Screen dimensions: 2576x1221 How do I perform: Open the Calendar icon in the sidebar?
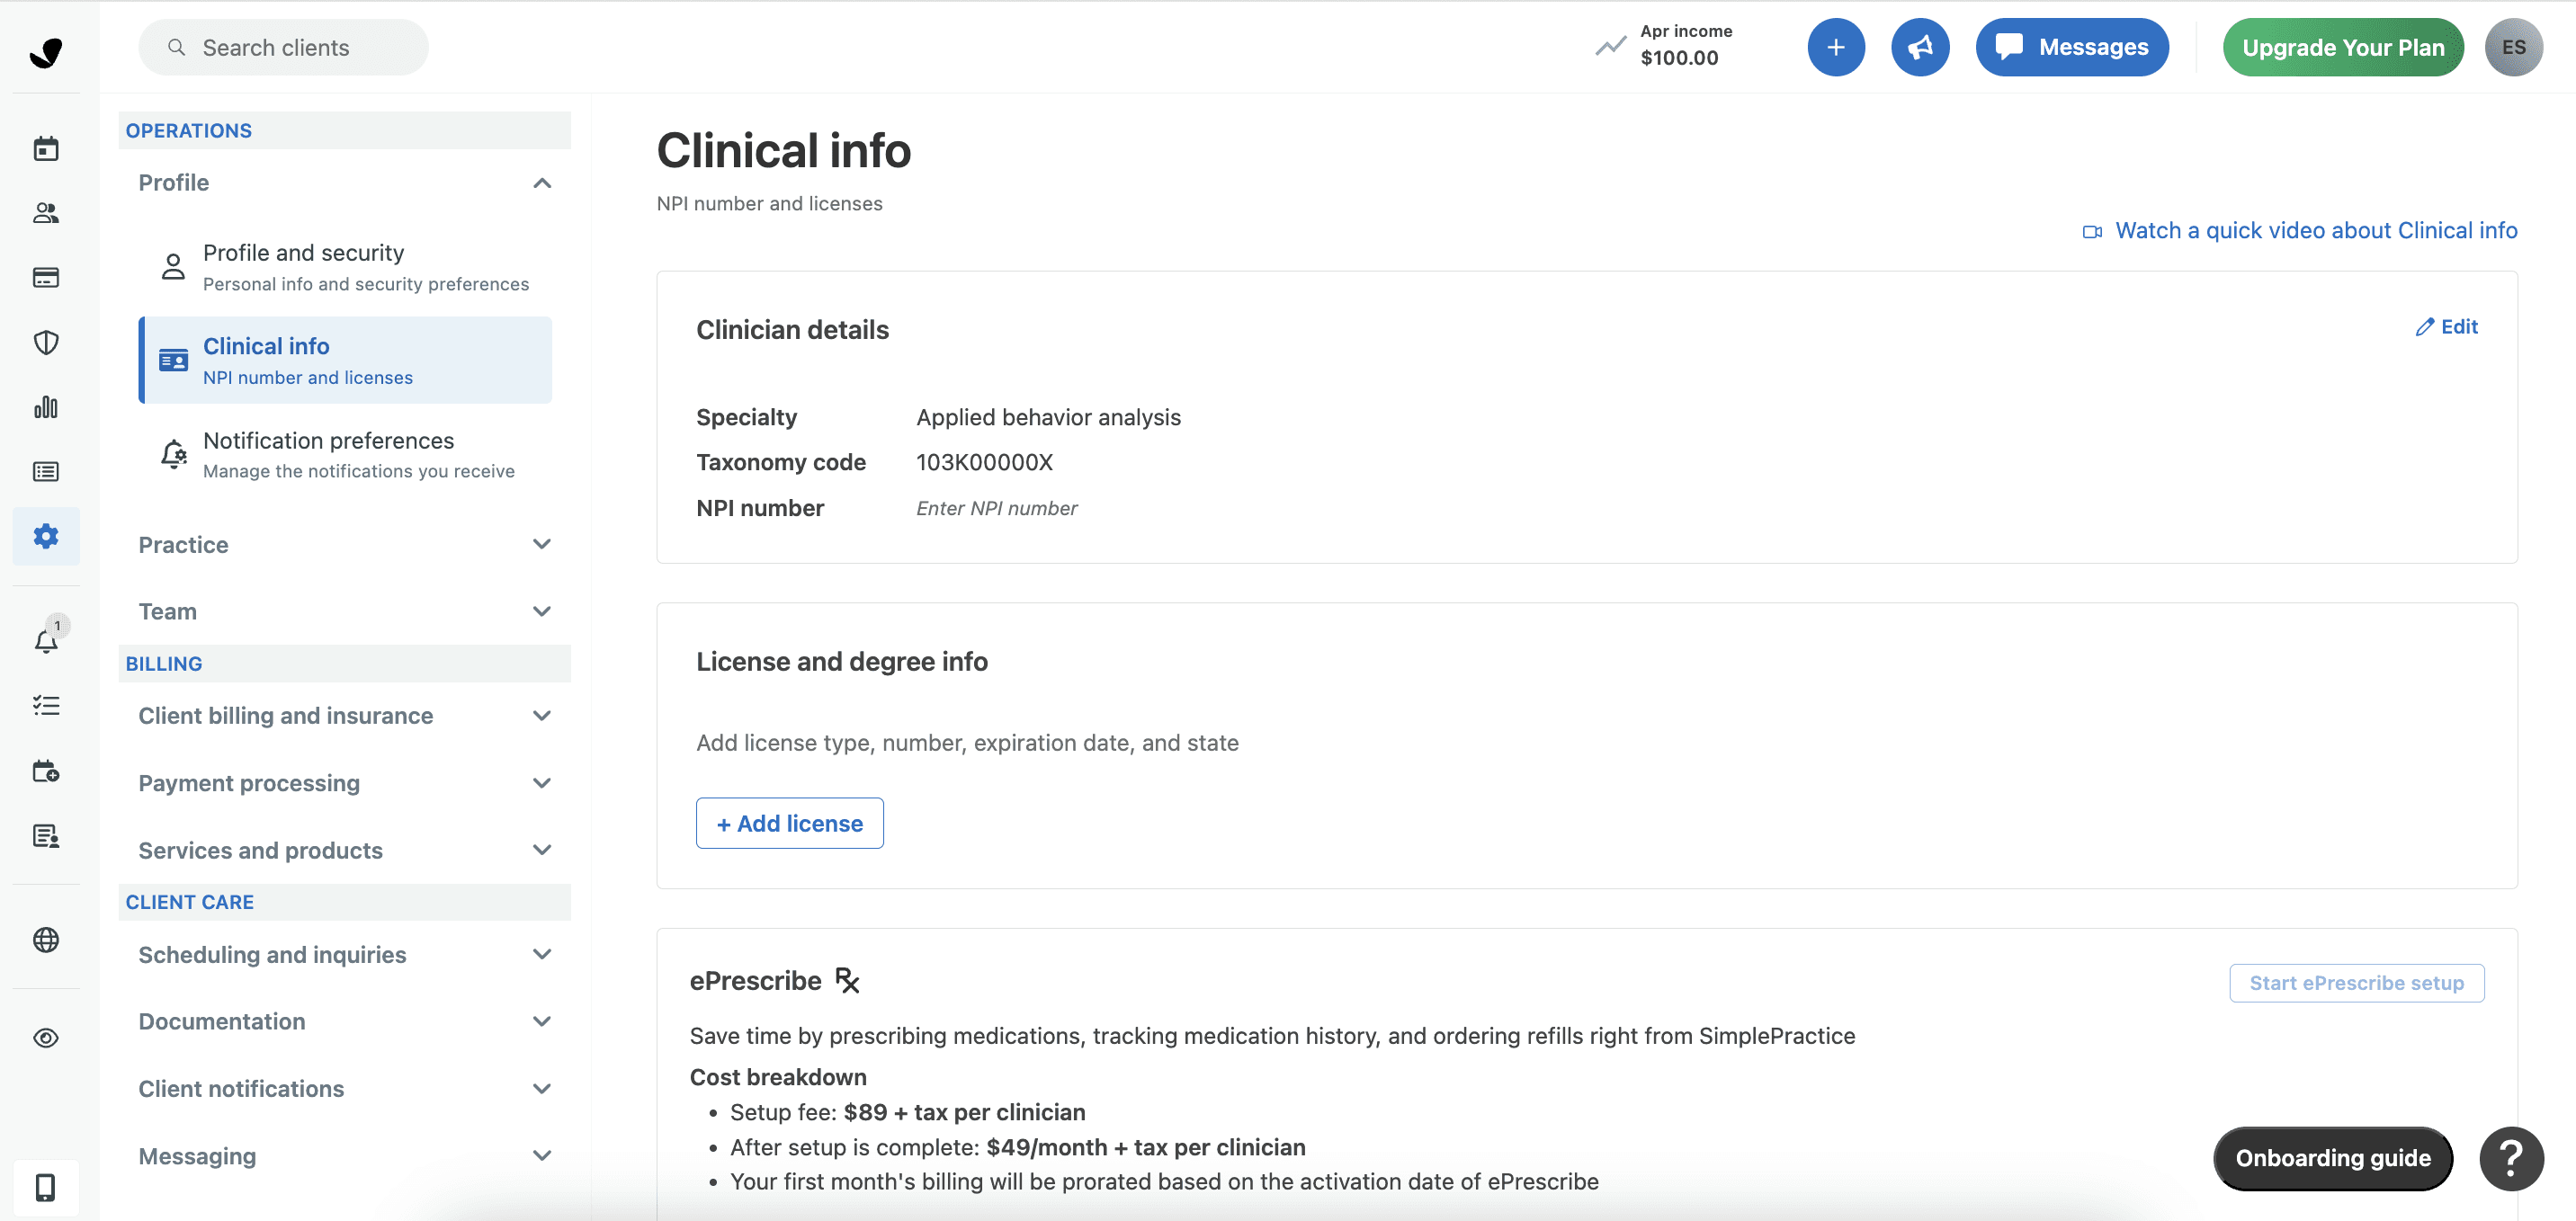(x=46, y=148)
